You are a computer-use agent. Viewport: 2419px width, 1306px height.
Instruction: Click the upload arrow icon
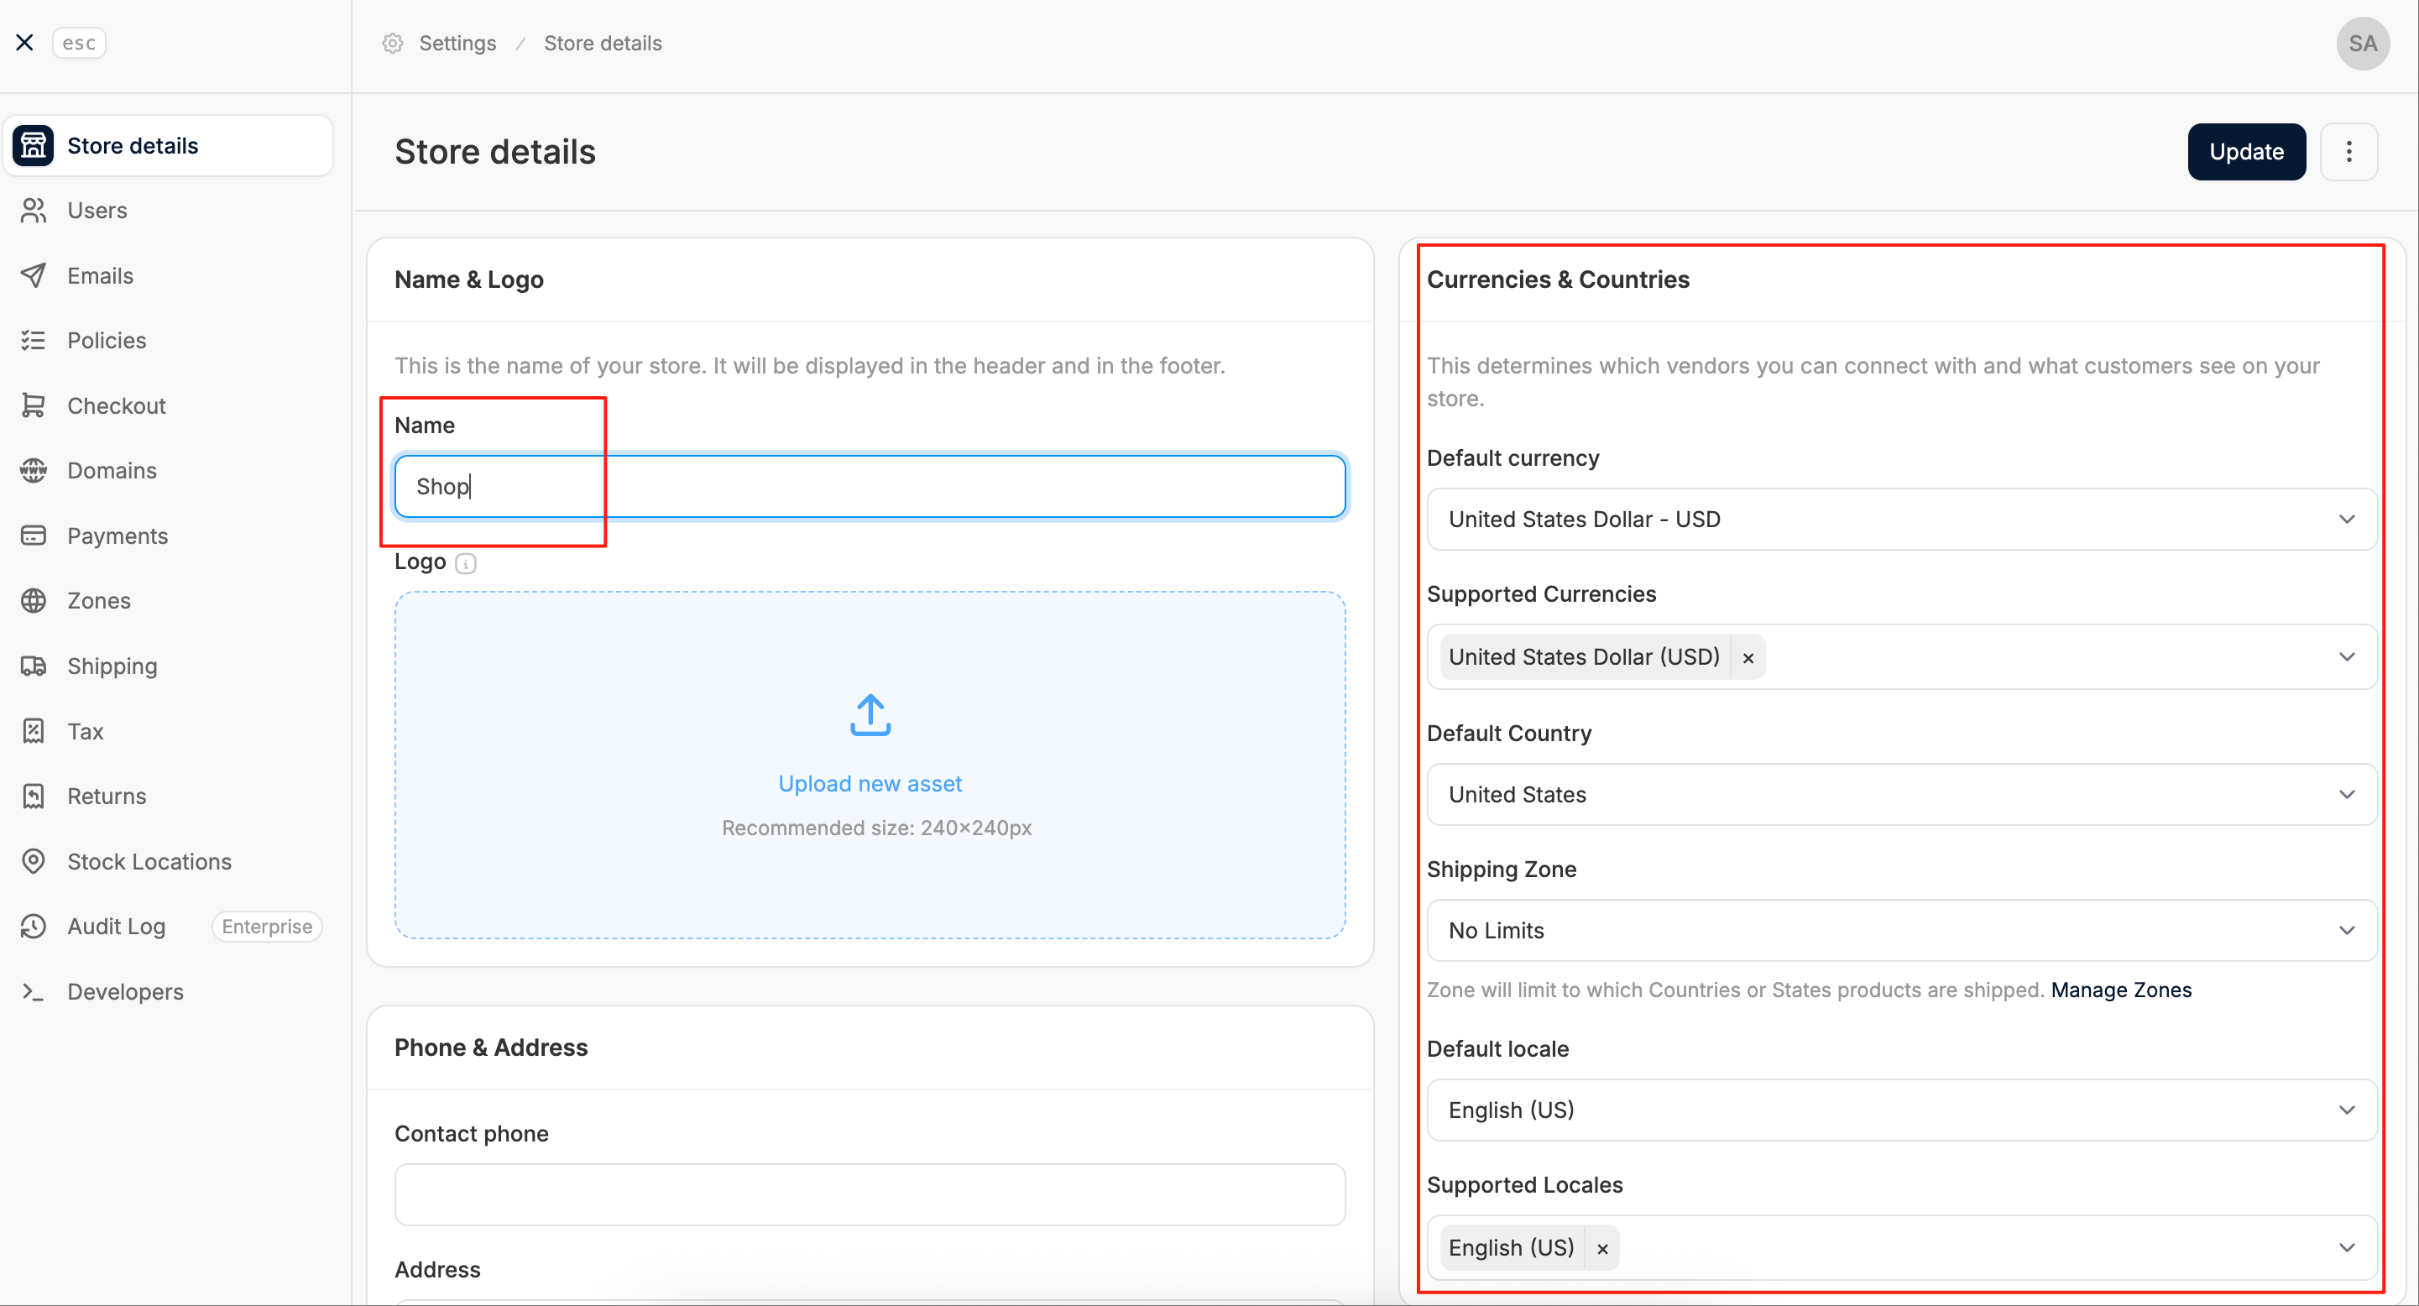(870, 715)
